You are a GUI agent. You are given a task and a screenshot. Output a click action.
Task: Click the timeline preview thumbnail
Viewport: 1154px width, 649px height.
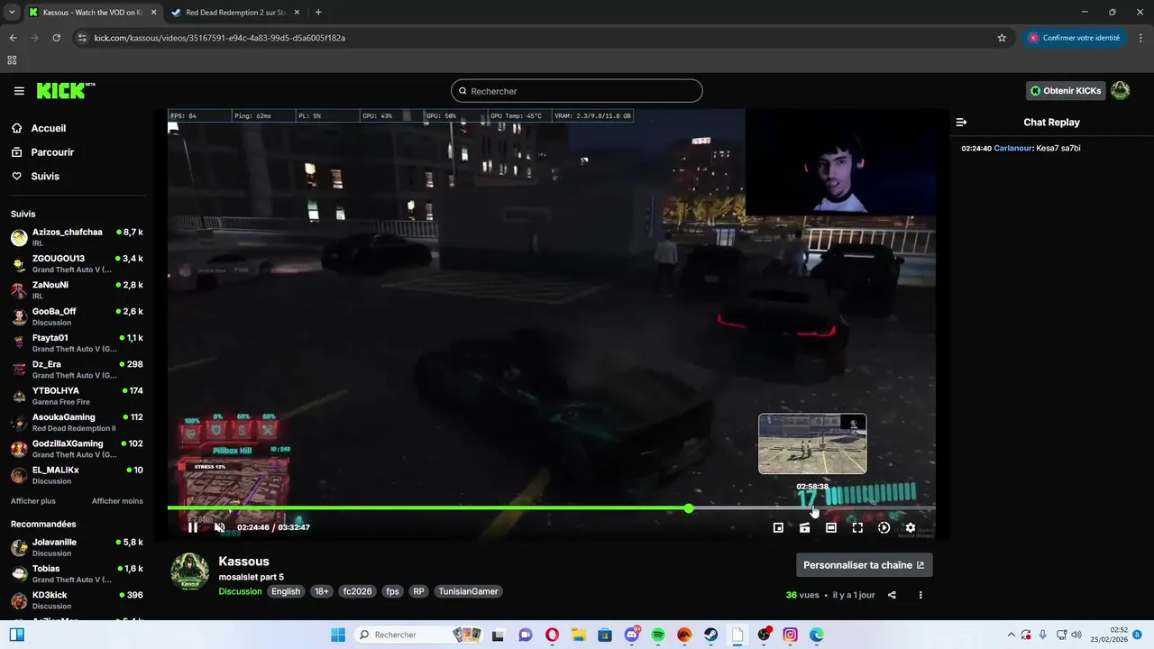point(812,443)
